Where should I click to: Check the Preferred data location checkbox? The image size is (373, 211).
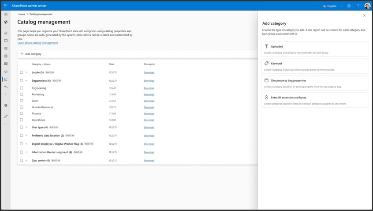22,135
